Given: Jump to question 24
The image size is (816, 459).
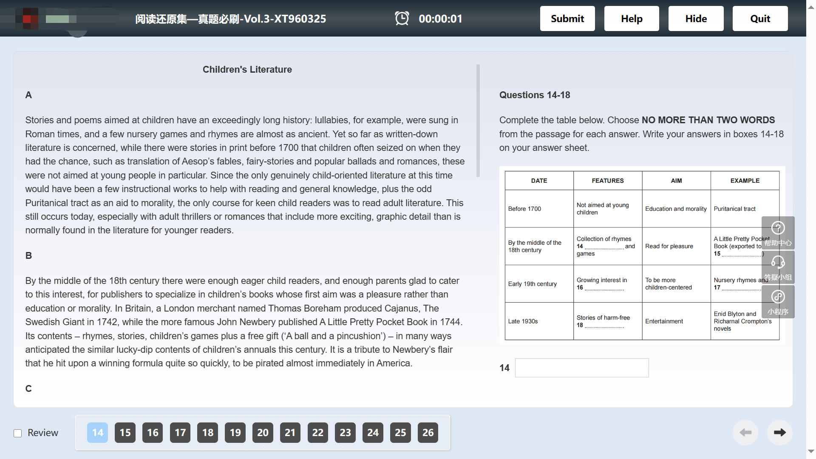Looking at the screenshot, I should (373, 433).
